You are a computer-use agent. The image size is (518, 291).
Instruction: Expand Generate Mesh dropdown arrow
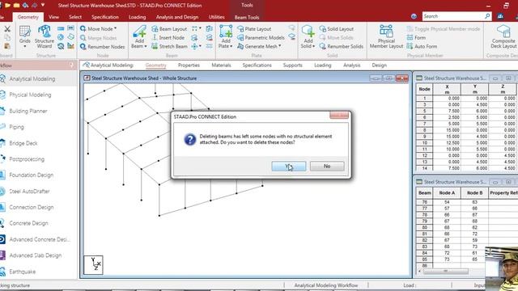[x=280, y=46]
